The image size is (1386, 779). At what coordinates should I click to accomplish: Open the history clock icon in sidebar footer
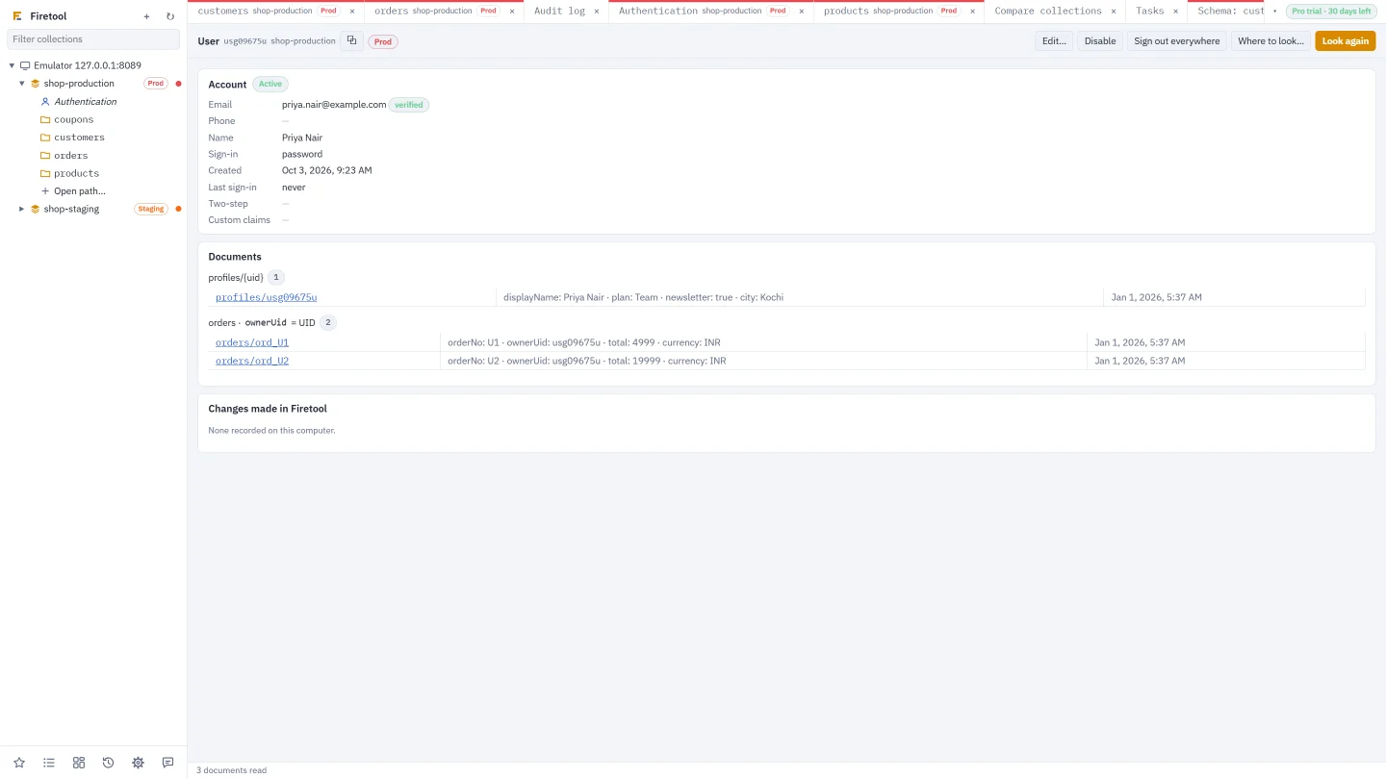pyautogui.click(x=108, y=763)
